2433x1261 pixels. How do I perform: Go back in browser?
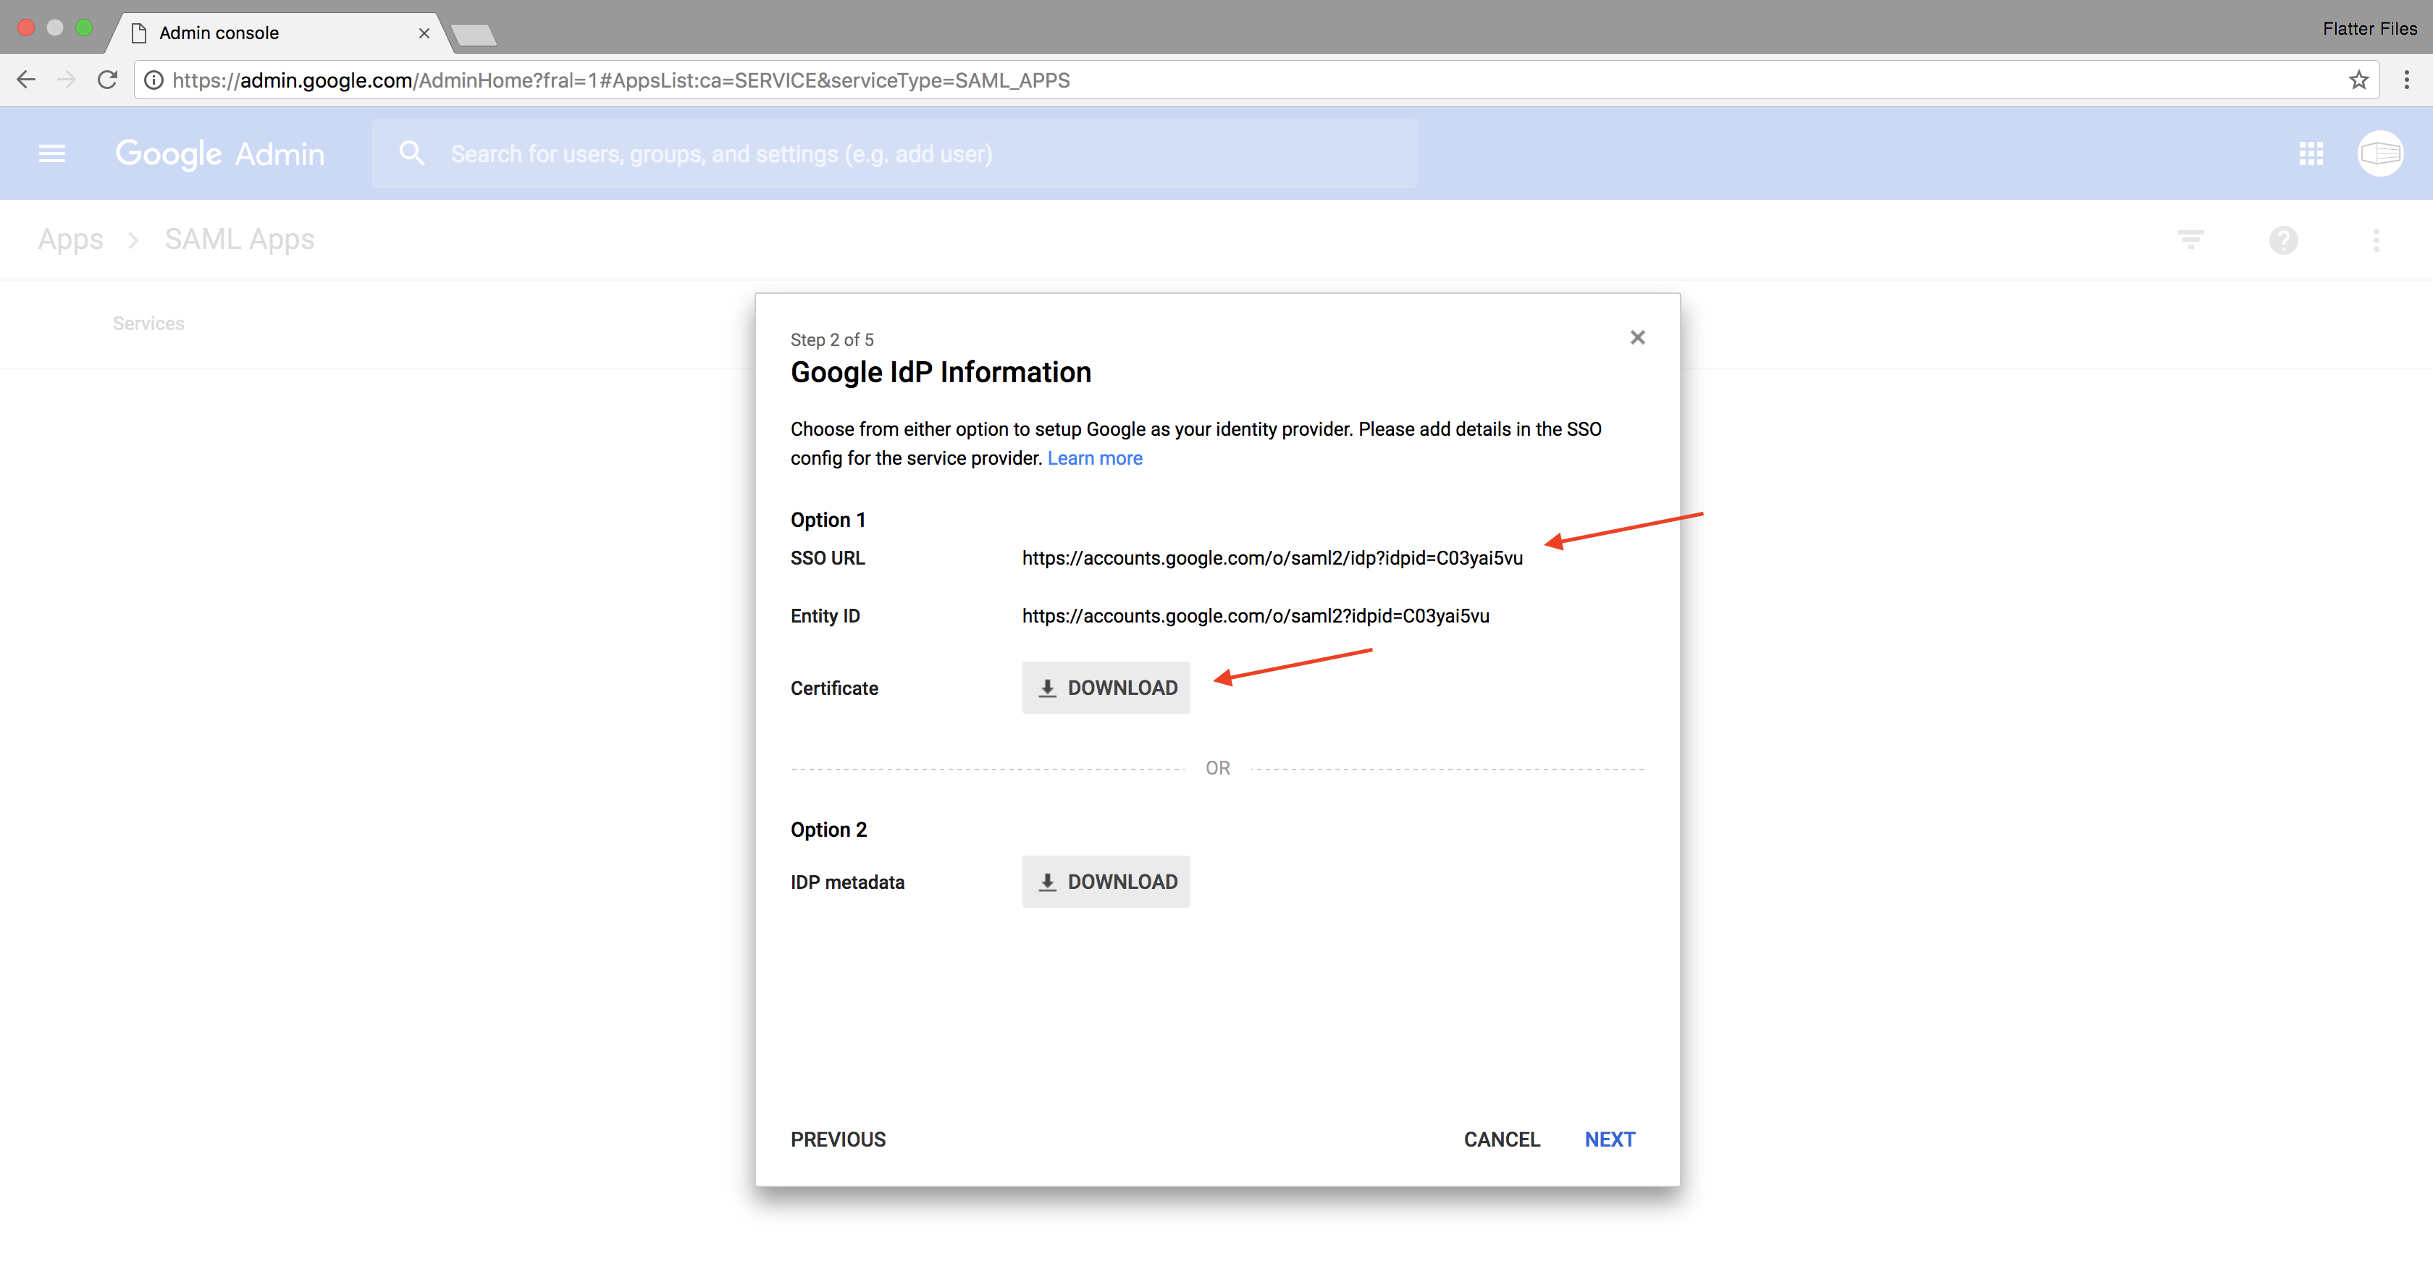(x=27, y=80)
